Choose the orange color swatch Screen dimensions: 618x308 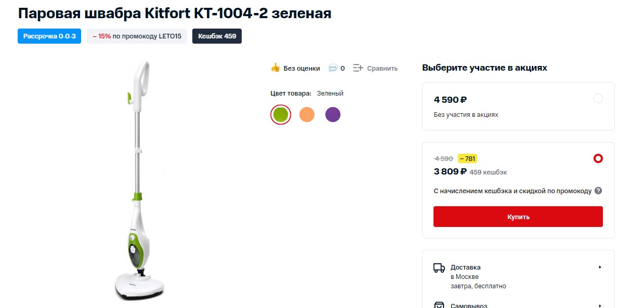click(x=307, y=114)
